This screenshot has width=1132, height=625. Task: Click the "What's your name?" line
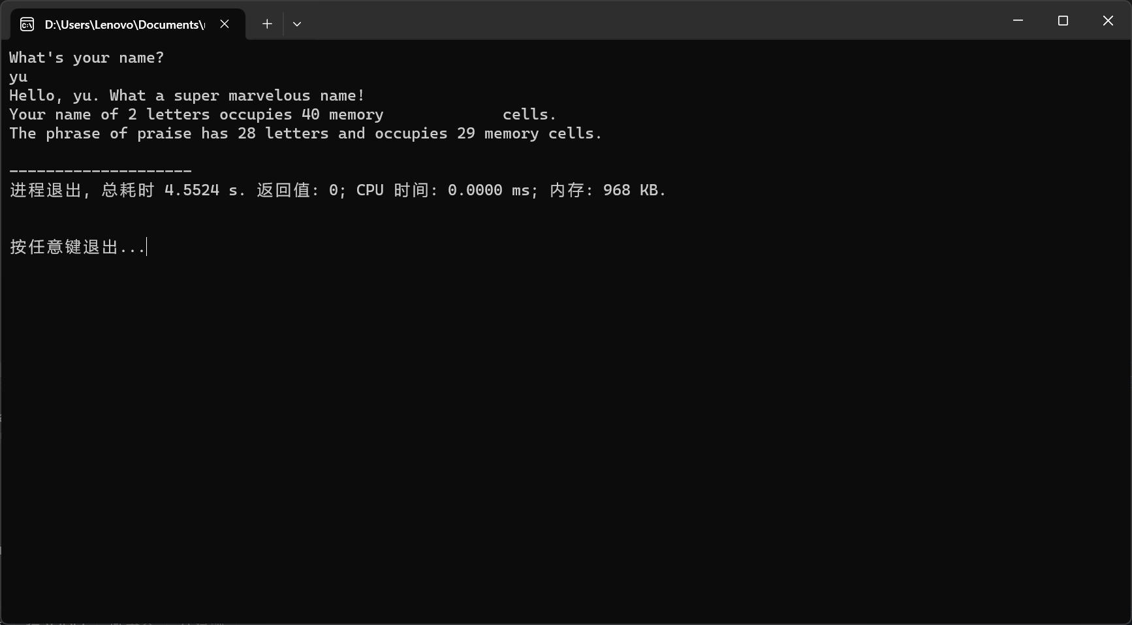(x=87, y=57)
